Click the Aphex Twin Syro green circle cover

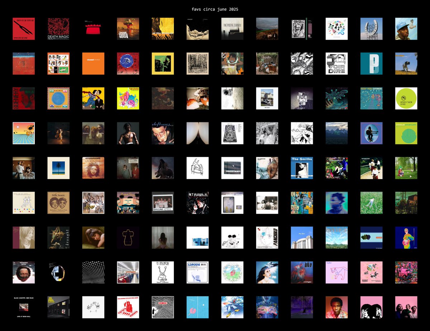[406, 98]
